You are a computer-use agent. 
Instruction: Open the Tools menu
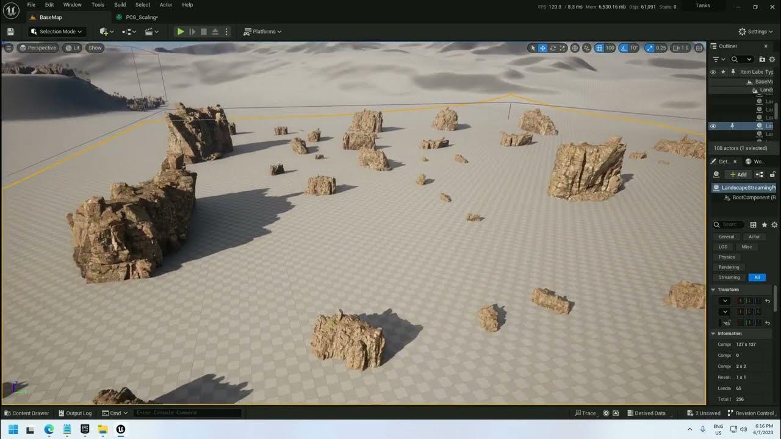coord(98,5)
